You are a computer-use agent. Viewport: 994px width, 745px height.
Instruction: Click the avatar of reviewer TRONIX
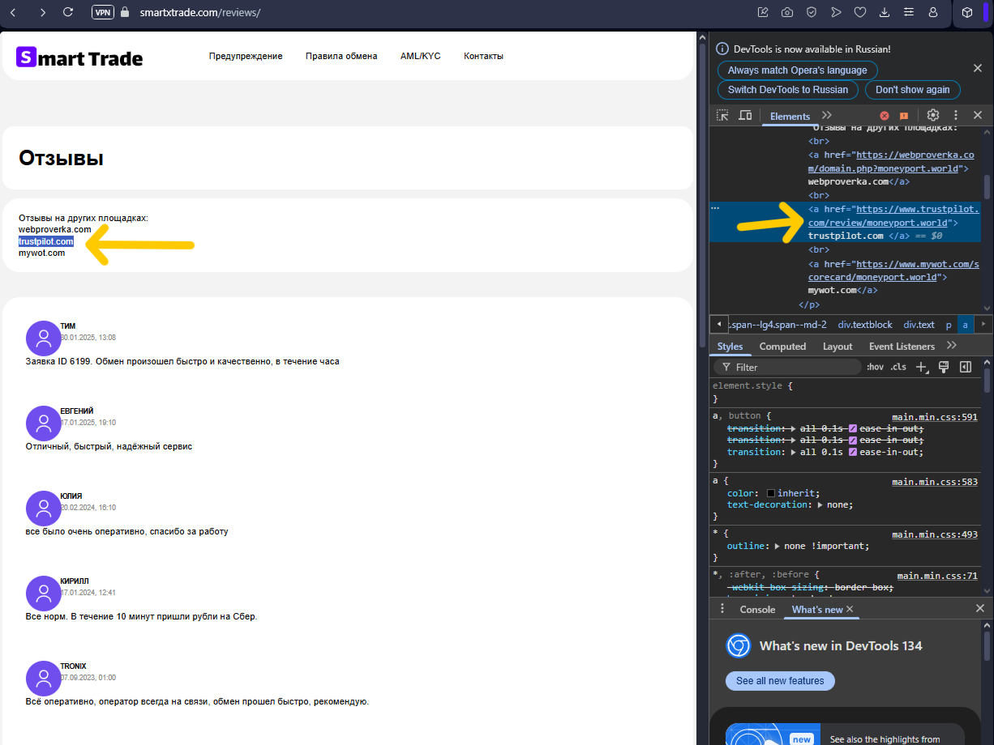(43, 678)
